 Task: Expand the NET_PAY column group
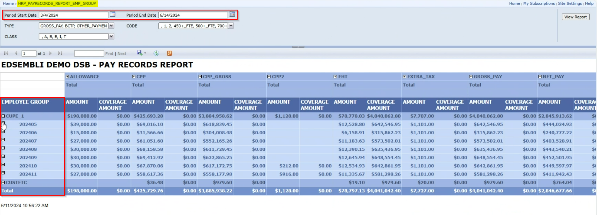[x=540, y=77]
